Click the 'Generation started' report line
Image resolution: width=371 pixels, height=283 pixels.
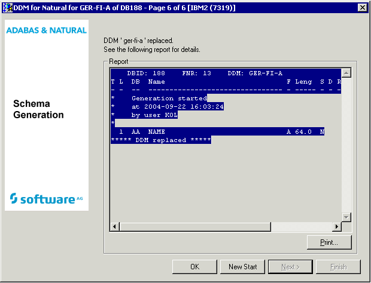click(169, 98)
